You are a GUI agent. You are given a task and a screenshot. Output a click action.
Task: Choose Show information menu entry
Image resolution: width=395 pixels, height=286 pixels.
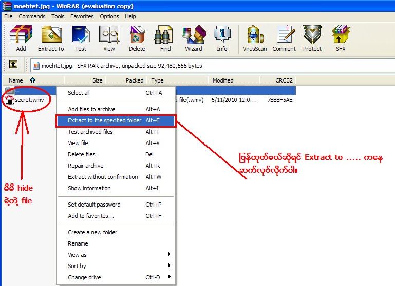click(x=116, y=188)
